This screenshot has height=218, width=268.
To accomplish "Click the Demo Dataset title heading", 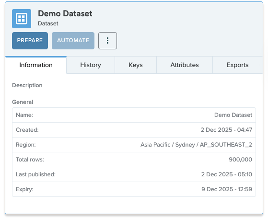I will [65, 13].
